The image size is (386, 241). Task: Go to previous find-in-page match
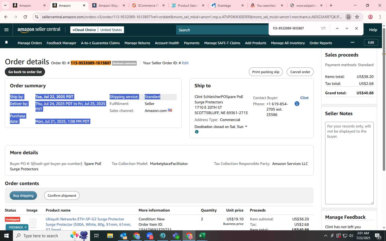[337, 28]
